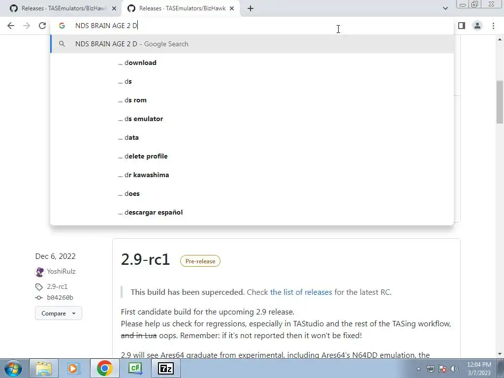Click the commit icon beside b04260b
This screenshot has width=504, height=378.
[x=39, y=298]
